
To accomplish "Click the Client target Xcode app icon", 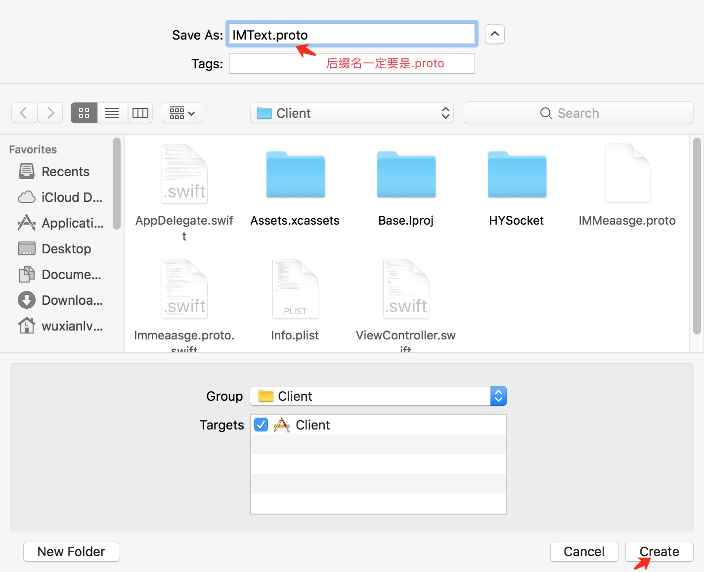I will [282, 425].
